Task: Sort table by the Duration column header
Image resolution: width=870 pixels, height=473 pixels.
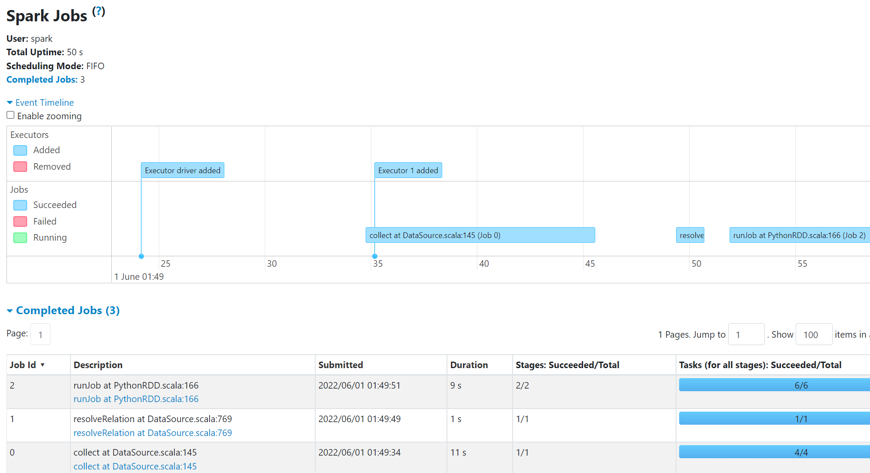Action: tap(469, 365)
